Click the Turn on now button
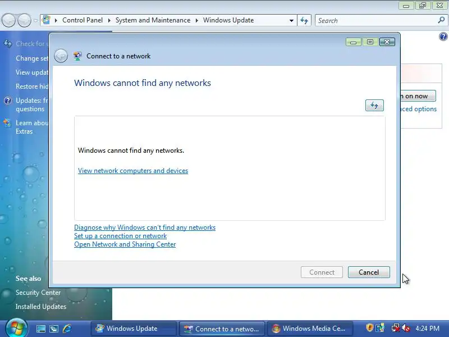 pos(418,96)
